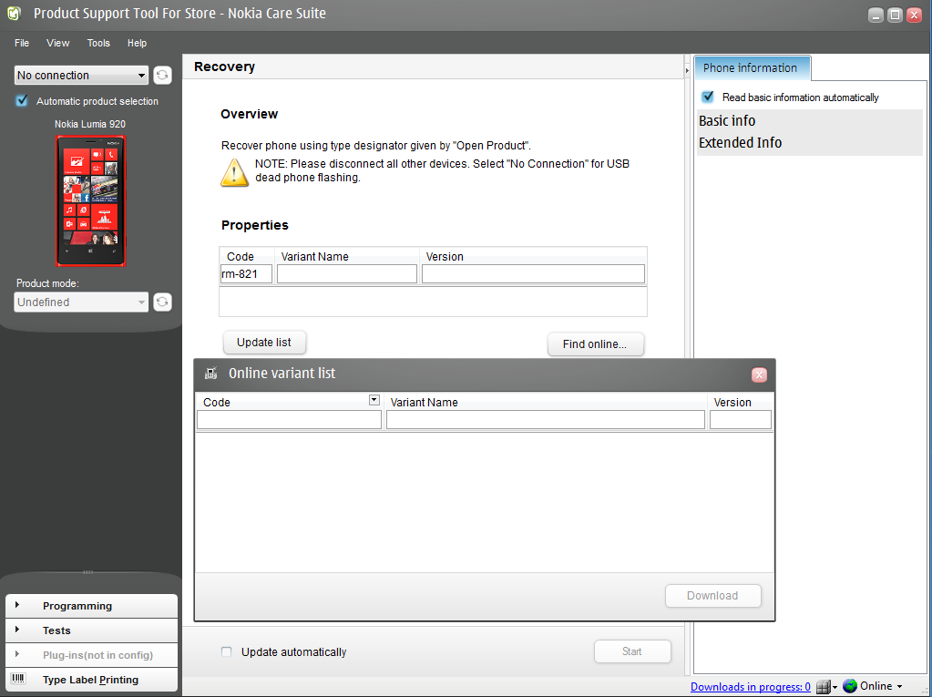Image resolution: width=932 pixels, height=697 pixels.
Task: Click the Variant Name field in Properties
Action: [347, 274]
